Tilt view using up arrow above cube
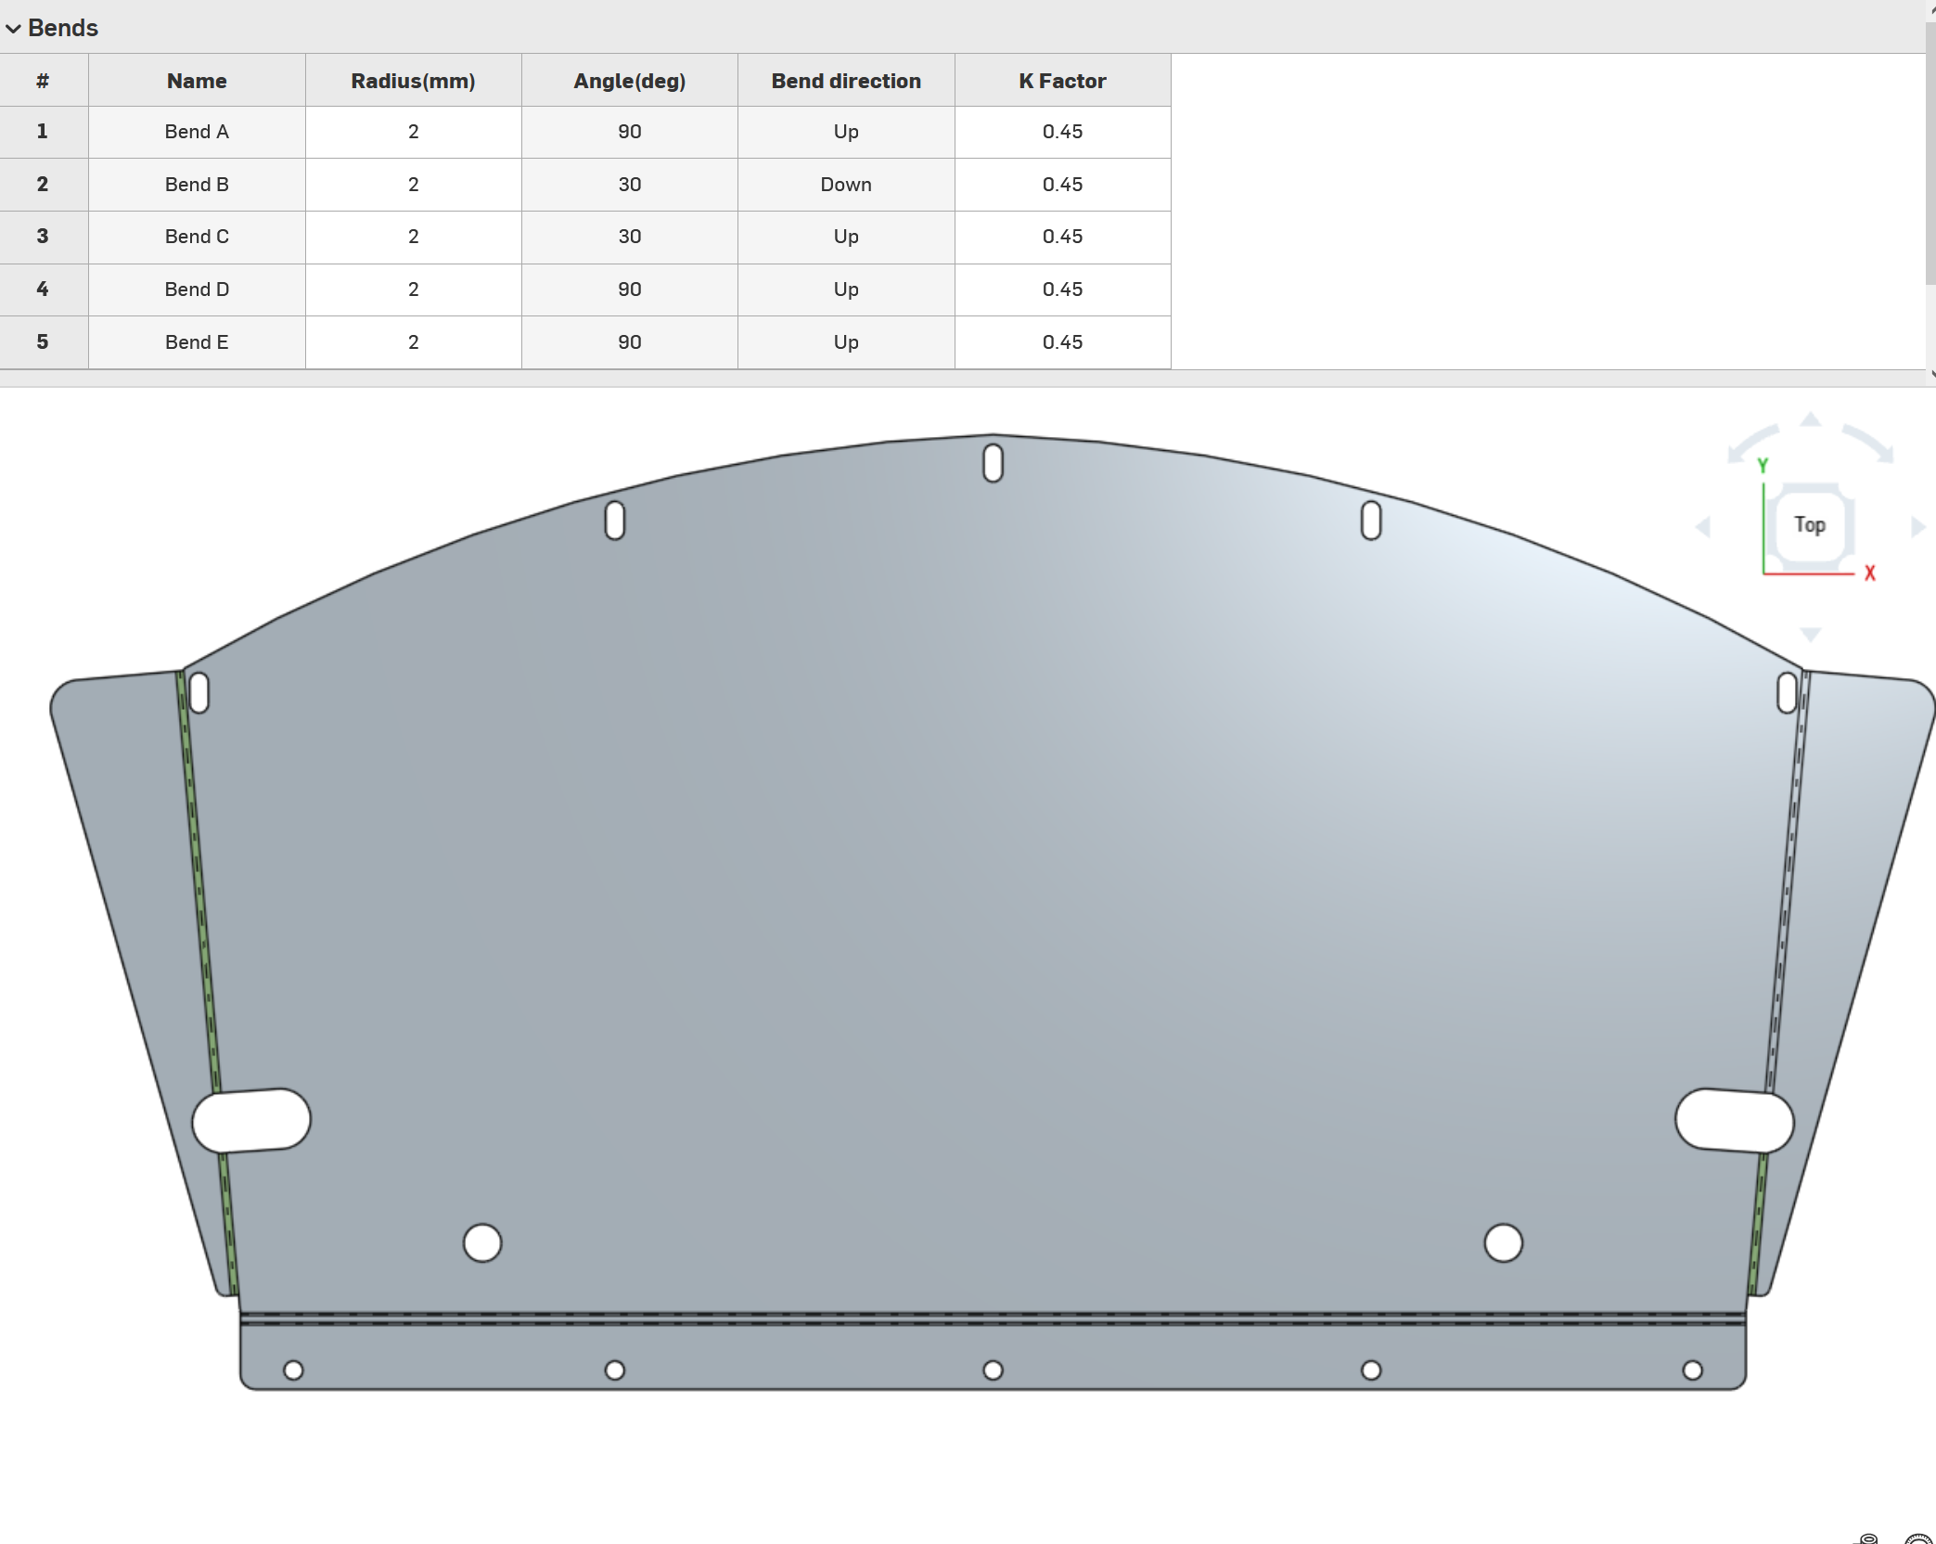Screen dimensions: 1936x1544 point(1810,418)
